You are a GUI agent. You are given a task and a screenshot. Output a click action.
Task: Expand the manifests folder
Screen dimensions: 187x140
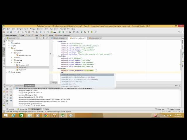click(x=9, y=43)
